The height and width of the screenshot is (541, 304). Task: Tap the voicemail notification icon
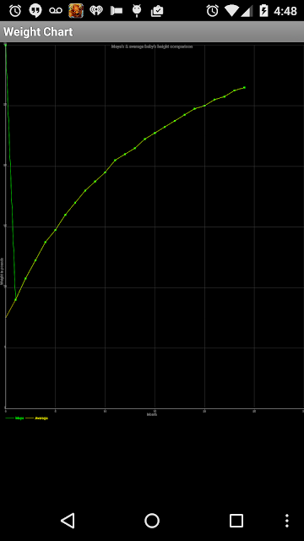[56, 11]
